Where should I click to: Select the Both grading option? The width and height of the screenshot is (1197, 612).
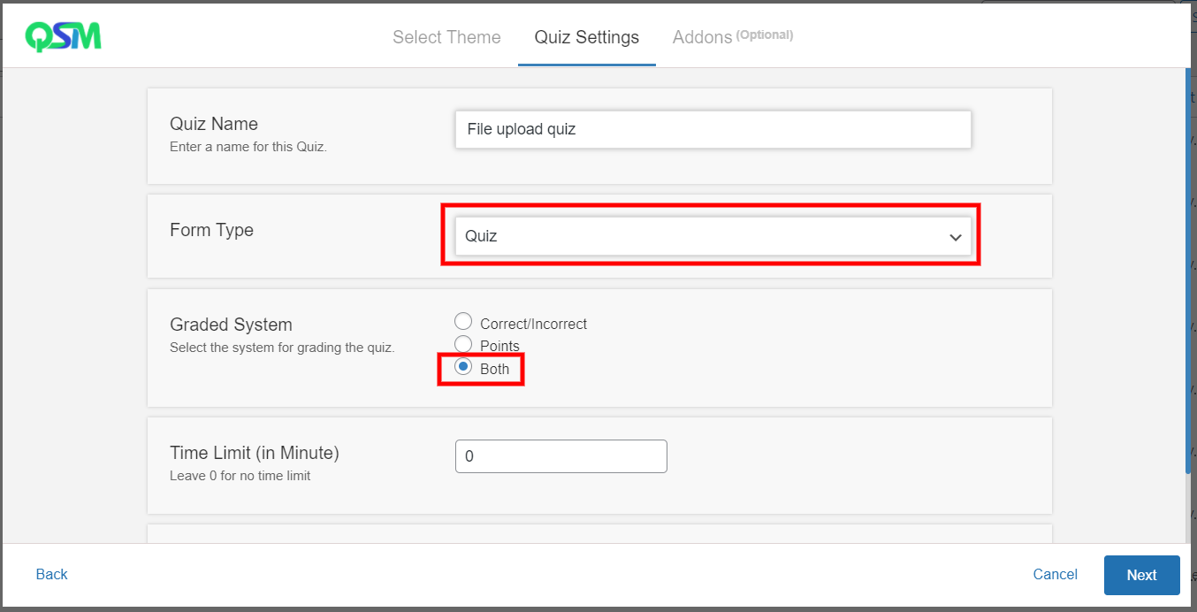463,367
